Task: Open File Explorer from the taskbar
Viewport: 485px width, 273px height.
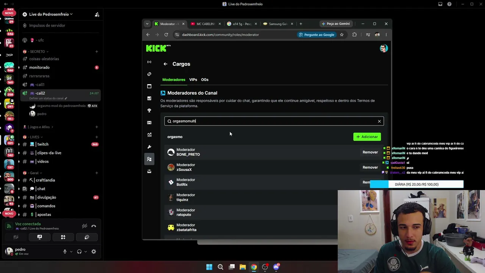Action: pos(242,267)
